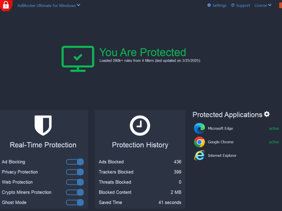Screen dimensions: 282x211
Task: Click the Trackers Blocked count 399
Action: pyautogui.click(x=178, y=172)
